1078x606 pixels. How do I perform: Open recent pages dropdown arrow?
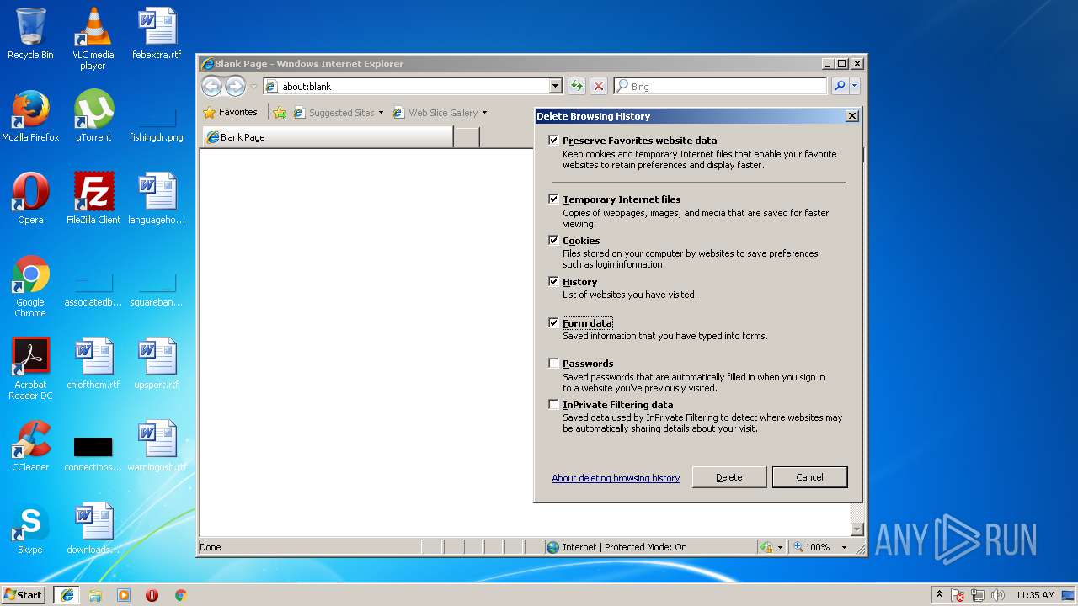253,87
